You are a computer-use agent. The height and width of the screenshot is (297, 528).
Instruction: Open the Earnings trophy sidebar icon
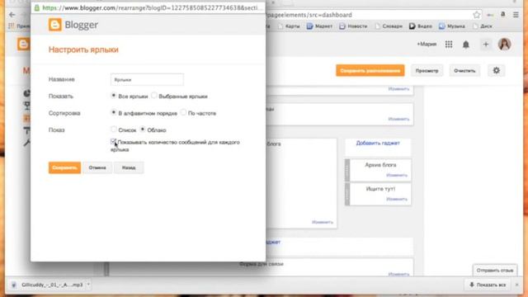(27, 106)
